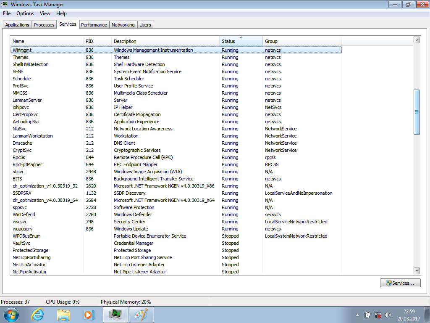Viewport: 430px width, 323px height.
Task: Open Windows Explorer folder icon
Action: [x=63, y=315]
